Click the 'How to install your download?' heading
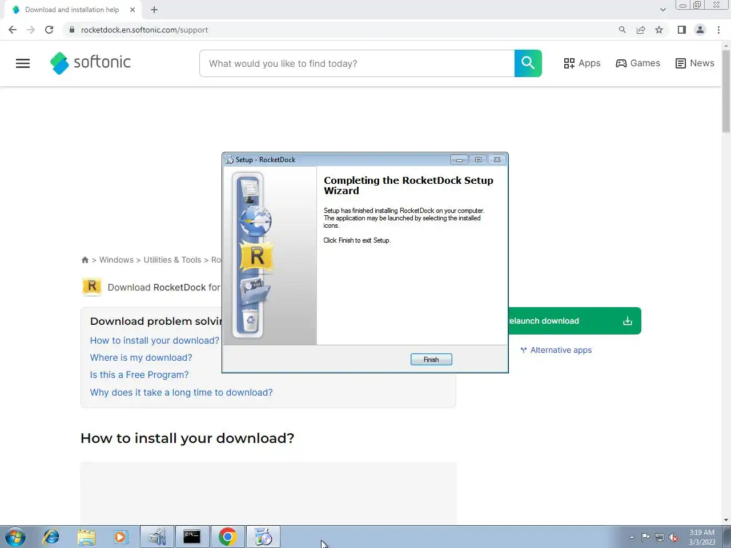Screen dimensions: 731x548 187,438
